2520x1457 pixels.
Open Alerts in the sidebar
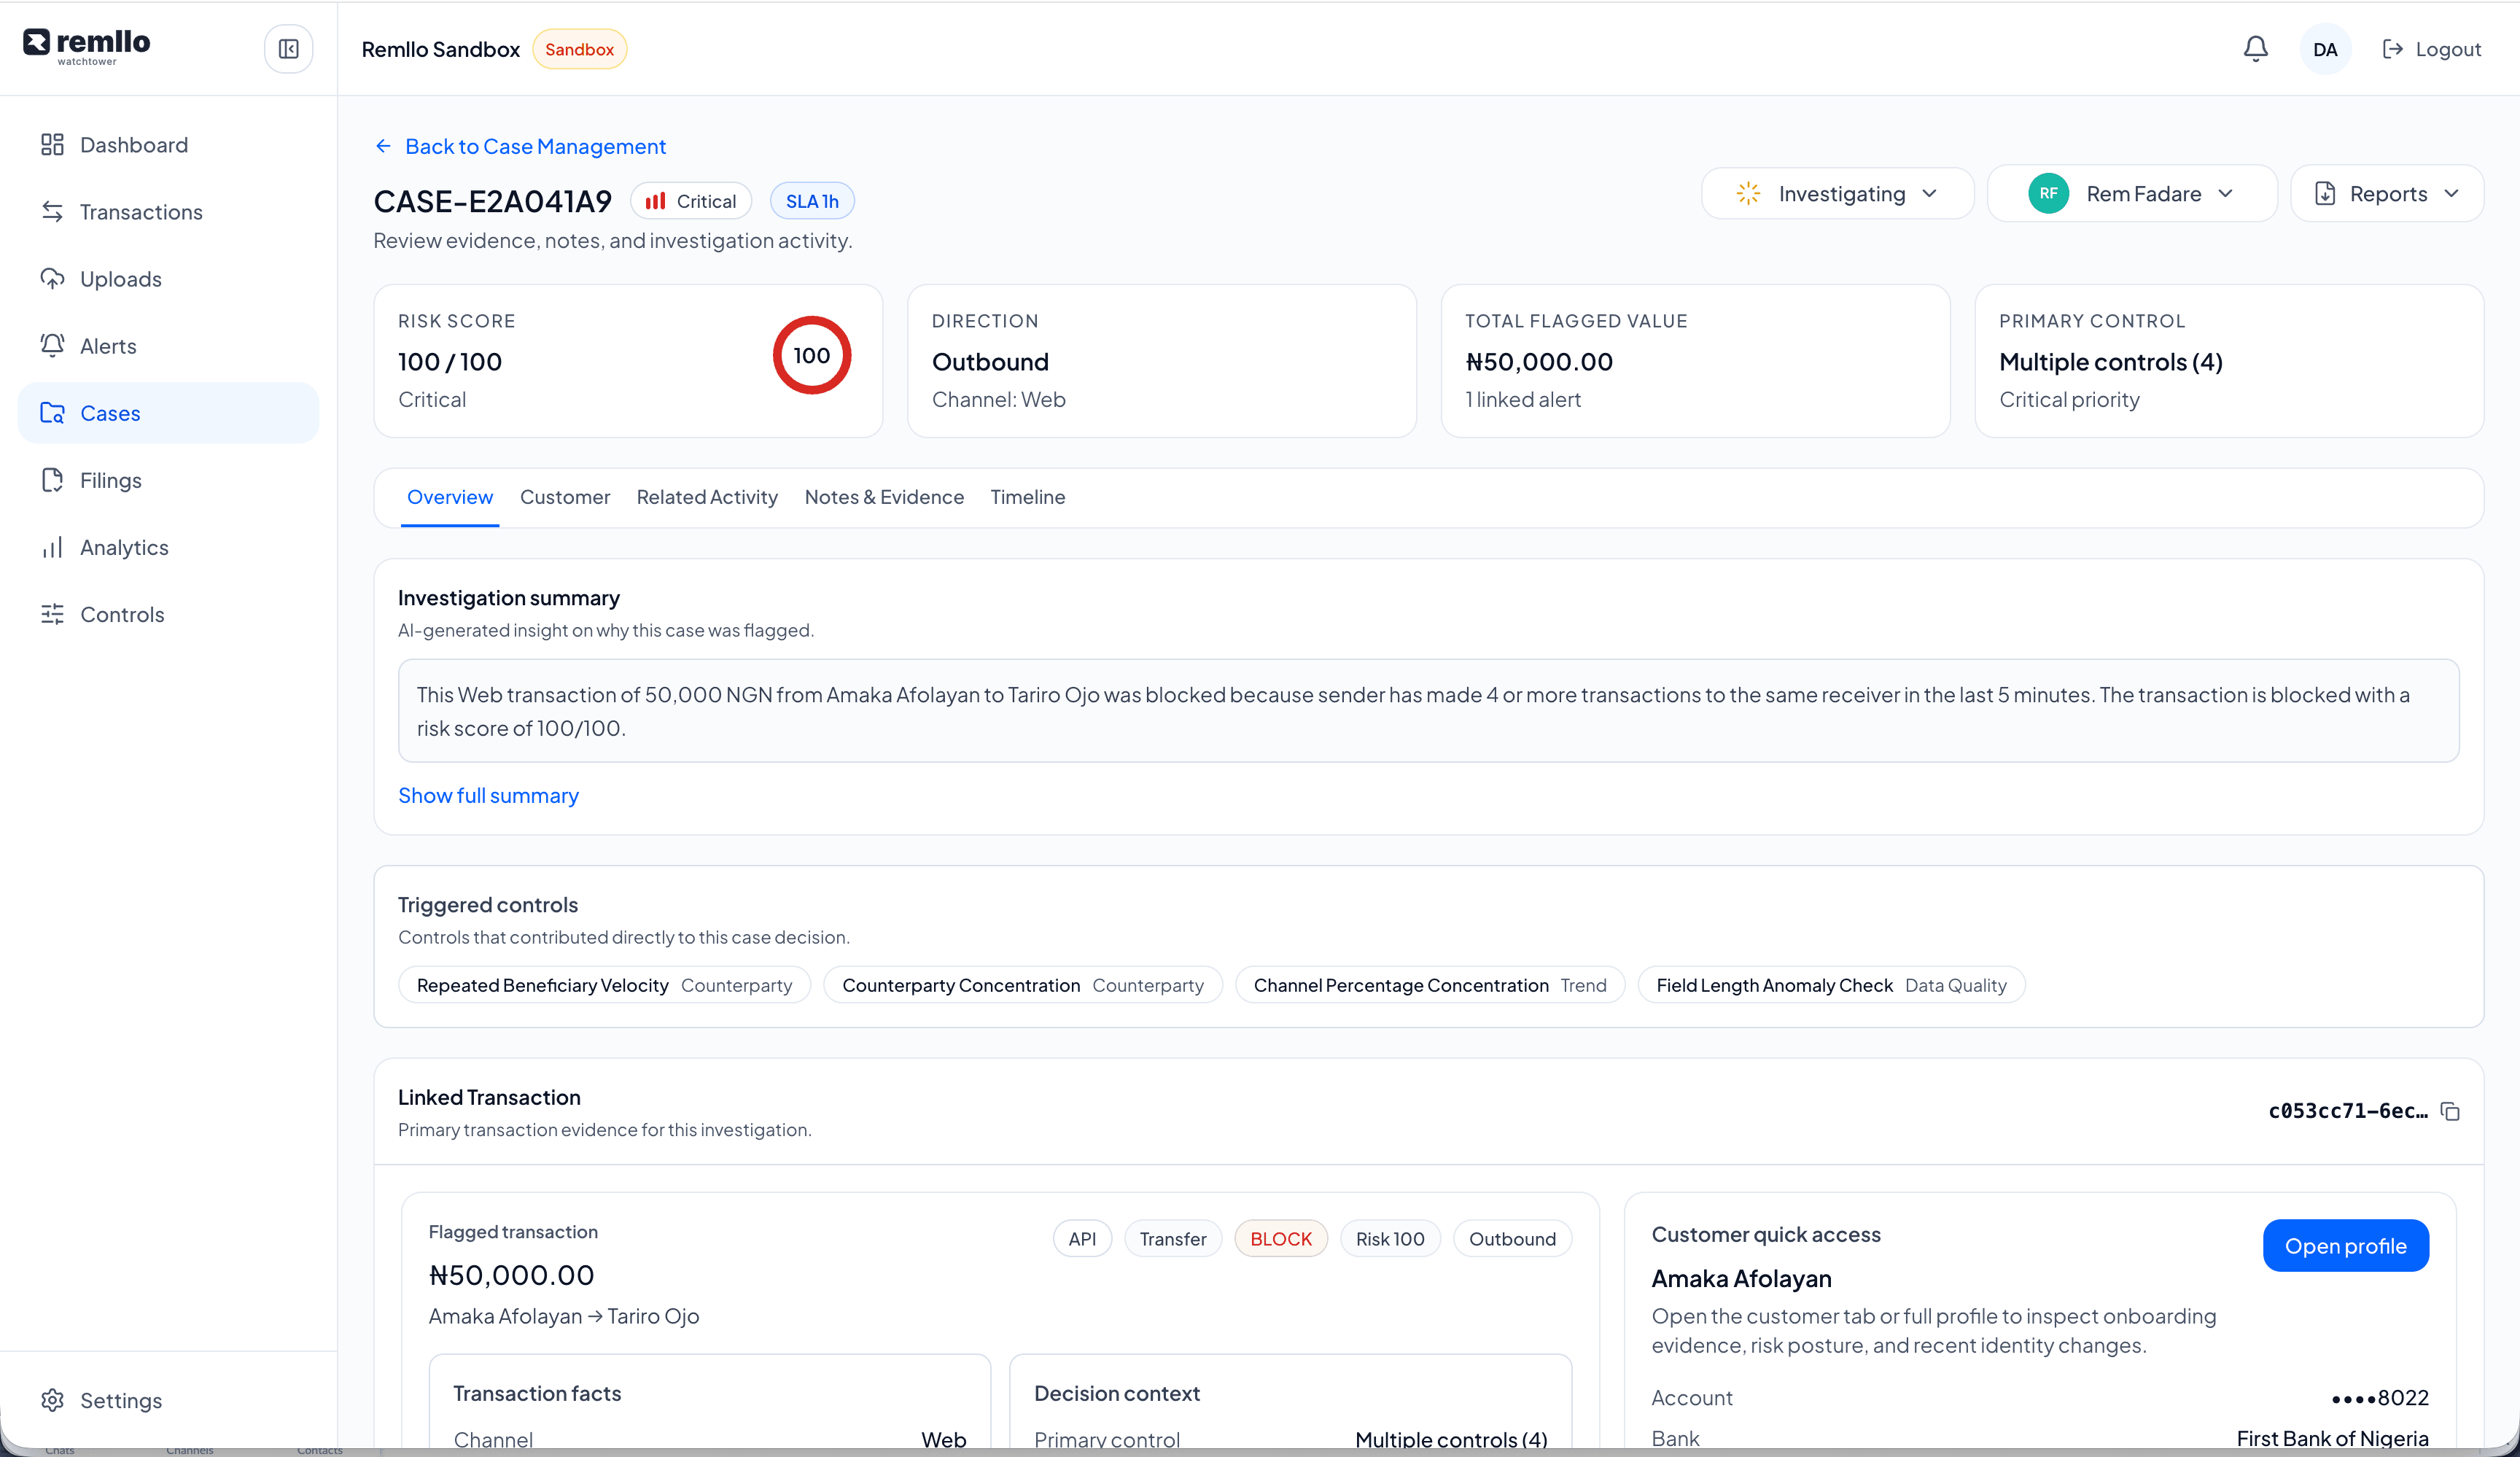click(168, 346)
